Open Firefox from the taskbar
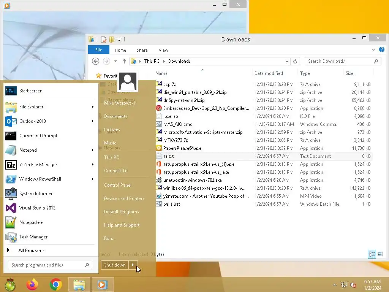 coord(32,284)
